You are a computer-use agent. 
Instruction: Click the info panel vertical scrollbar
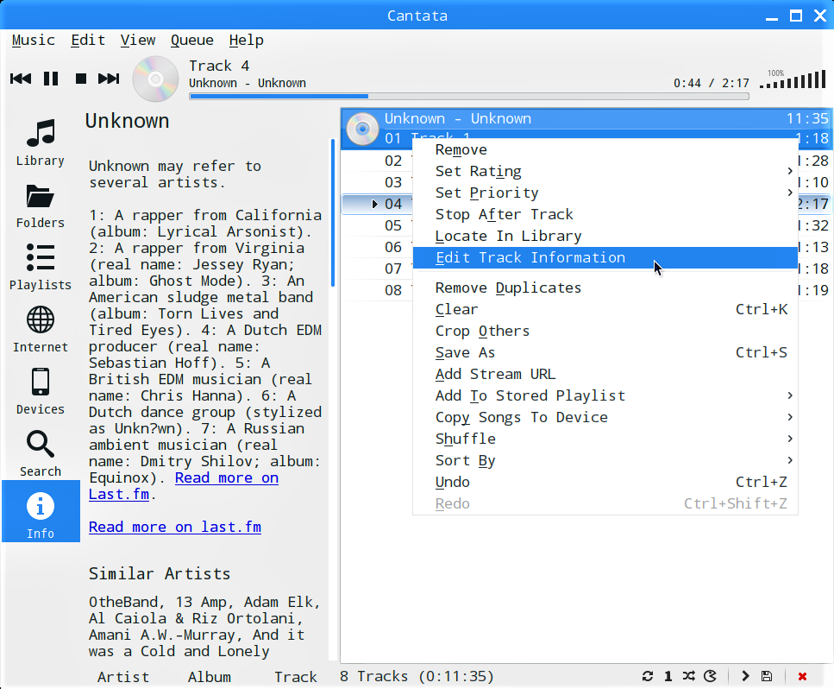click(x=333, y=213)
